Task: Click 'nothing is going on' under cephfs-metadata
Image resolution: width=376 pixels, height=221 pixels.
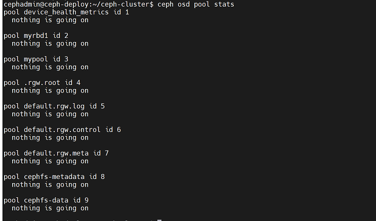Action: tap(50, 185)
